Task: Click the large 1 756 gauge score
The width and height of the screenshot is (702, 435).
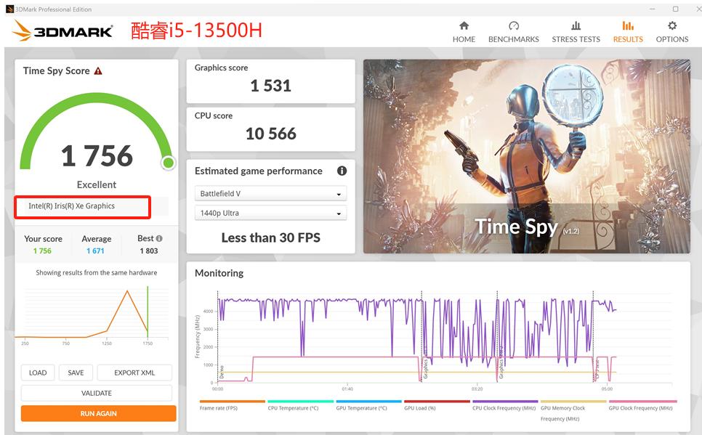Action: tap(97, 155)
